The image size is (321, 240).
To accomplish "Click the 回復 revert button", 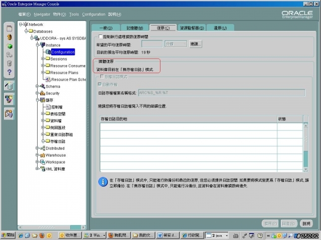I will 288,223.
